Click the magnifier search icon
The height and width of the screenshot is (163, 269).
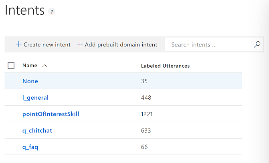257,44
